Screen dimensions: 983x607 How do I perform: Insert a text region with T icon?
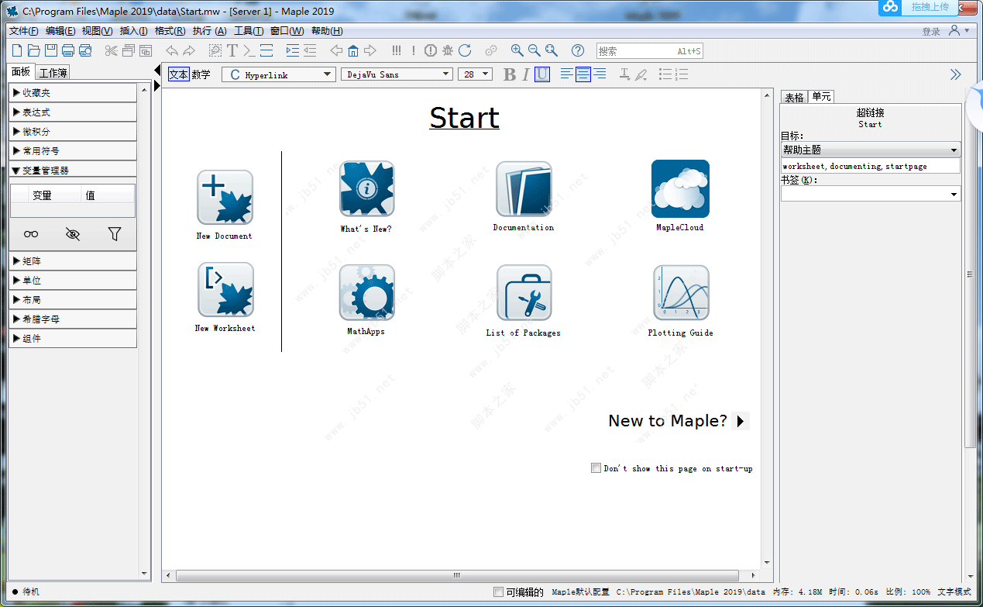pyautogui.click(x=232, y=51)
